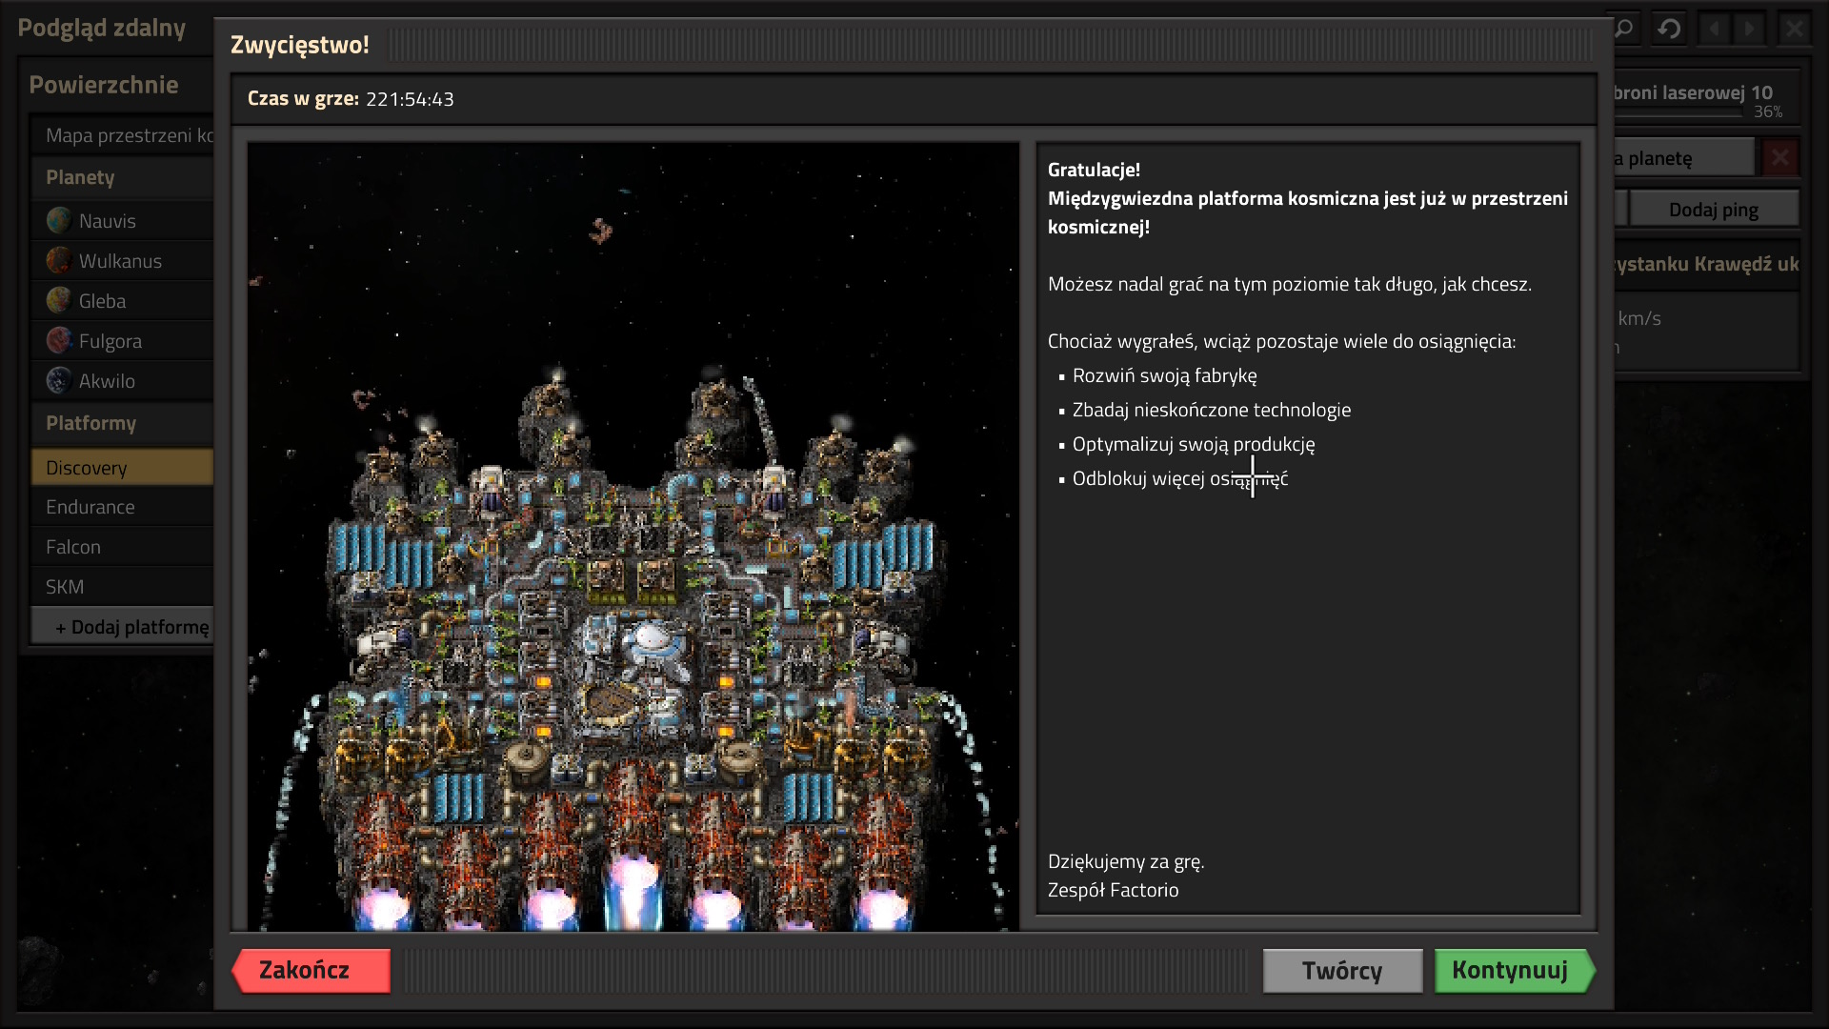Image resolution: width=1829 pixels, height=1029 pixels.
Task: Click the Gratulacje! heading
Action: pos(1094,170)
